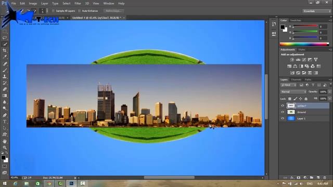Open the Layers panel menu
Image resolution: width=333 pixels, height=187 pixels.
(330, 79)
